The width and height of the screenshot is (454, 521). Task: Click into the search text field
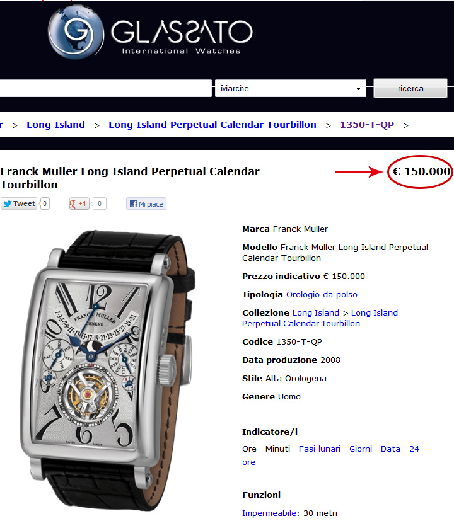105,88
